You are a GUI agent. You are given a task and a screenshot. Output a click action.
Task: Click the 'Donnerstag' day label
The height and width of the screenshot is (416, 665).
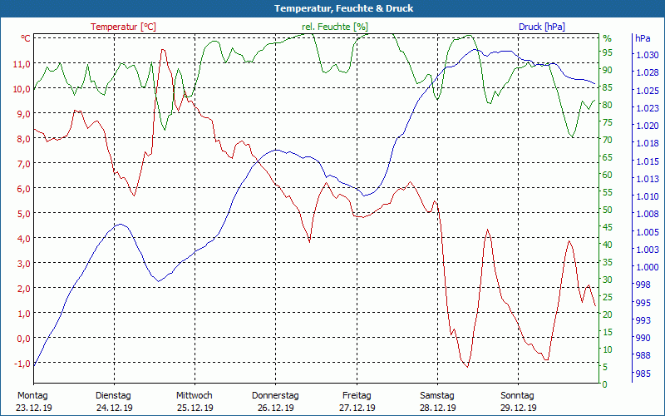(x=275, y=396)
